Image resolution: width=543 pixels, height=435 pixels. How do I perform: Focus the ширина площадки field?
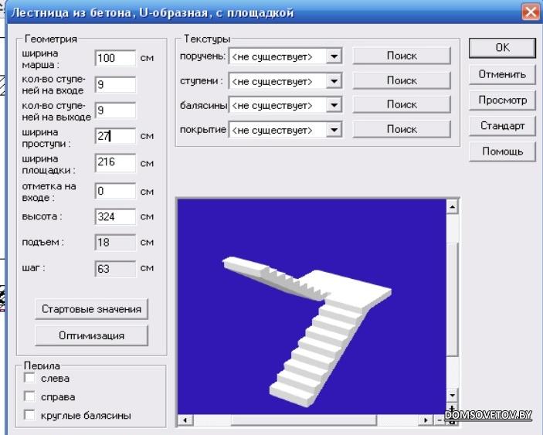tap(115, 163)
